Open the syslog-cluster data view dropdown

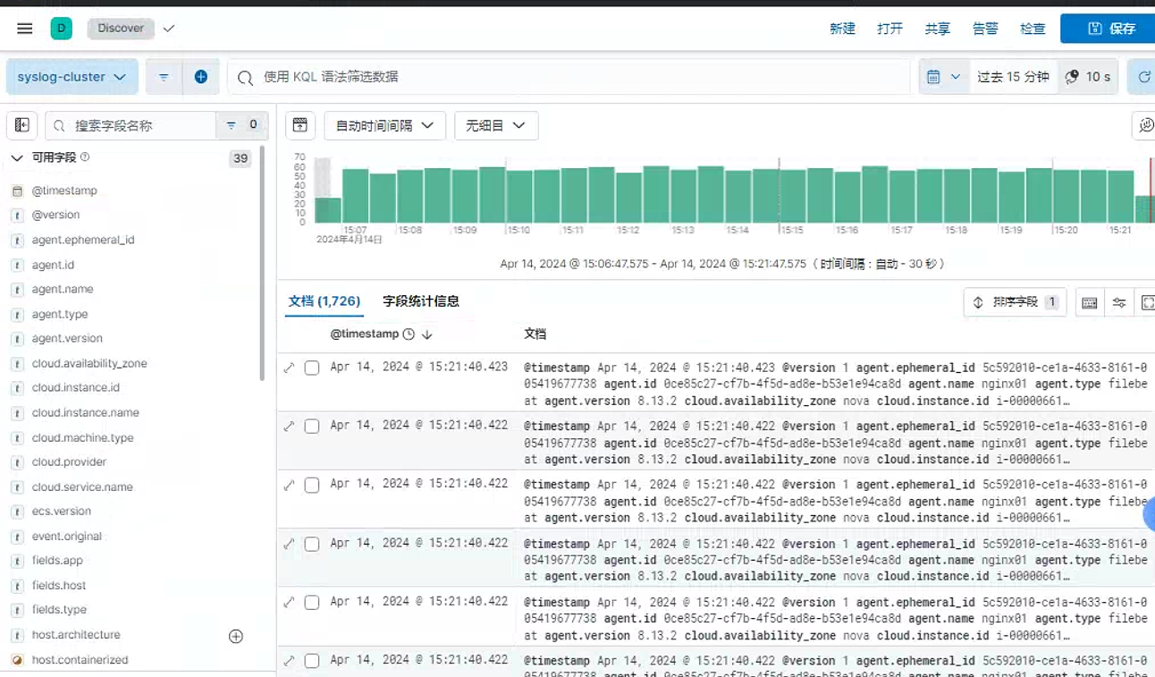[x=72, y=77]
